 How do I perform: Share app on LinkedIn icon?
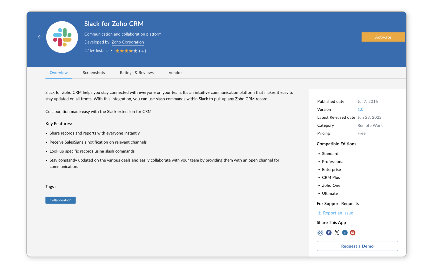345,233
